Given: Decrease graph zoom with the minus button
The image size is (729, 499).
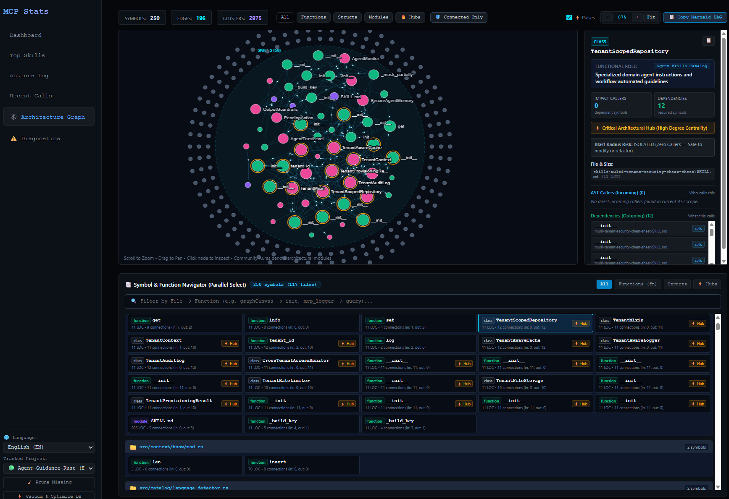Looking at the screenshot, I should [607, 17].
